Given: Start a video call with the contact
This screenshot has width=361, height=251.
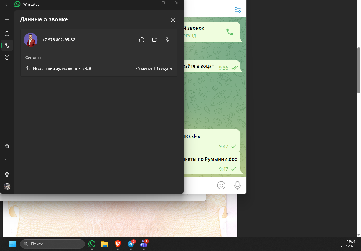Looking at the screenshot, I should (155, 40).
